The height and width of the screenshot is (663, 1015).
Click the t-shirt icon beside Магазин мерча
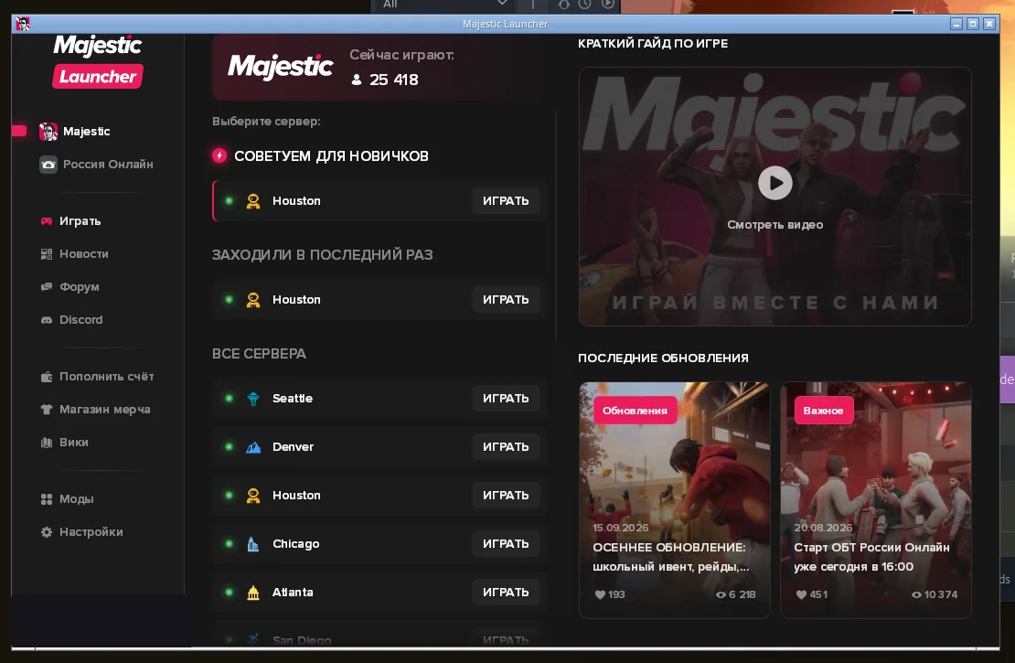pos(47,409)
